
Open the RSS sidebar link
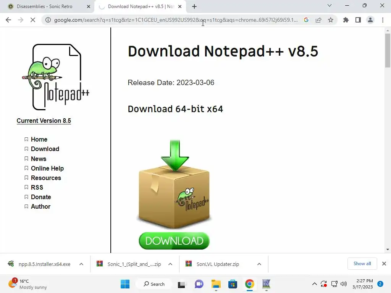click(37, 187)
